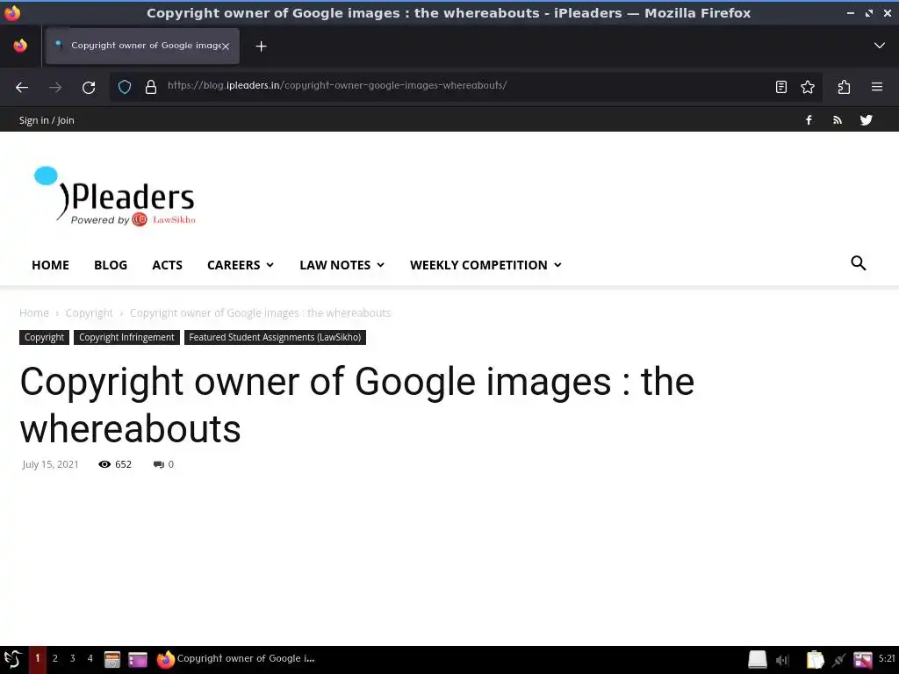Reload the current page

[x=89, y=87]
